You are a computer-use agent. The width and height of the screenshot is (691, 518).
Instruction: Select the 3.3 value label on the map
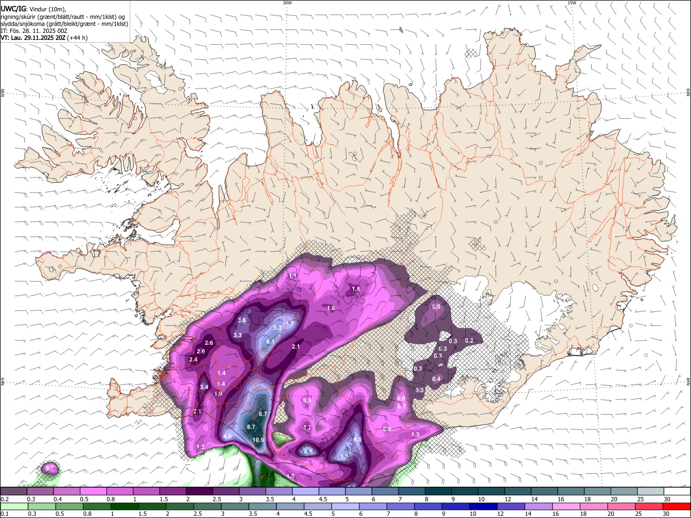coord(238,335)
